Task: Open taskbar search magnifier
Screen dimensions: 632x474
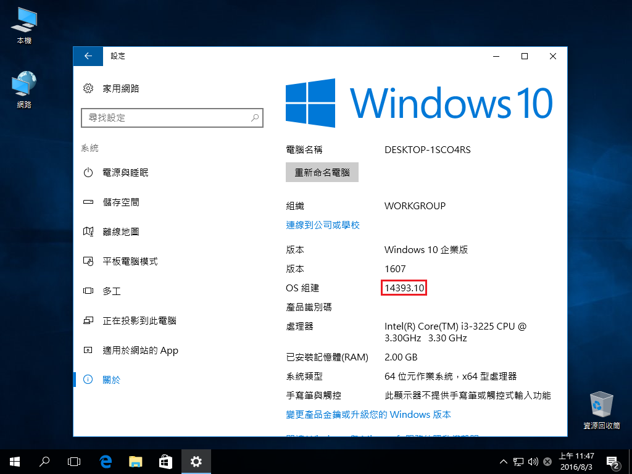Action: (x=44, y=462)
